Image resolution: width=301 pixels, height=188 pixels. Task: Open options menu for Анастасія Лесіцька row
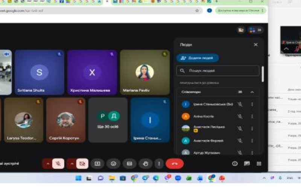coord(252,129)
